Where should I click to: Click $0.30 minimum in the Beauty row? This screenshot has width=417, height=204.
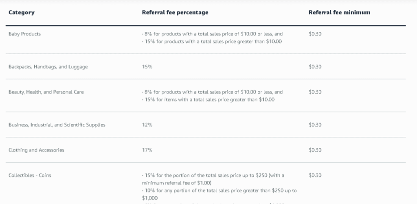pyautogui.click(x=315, y=92)
